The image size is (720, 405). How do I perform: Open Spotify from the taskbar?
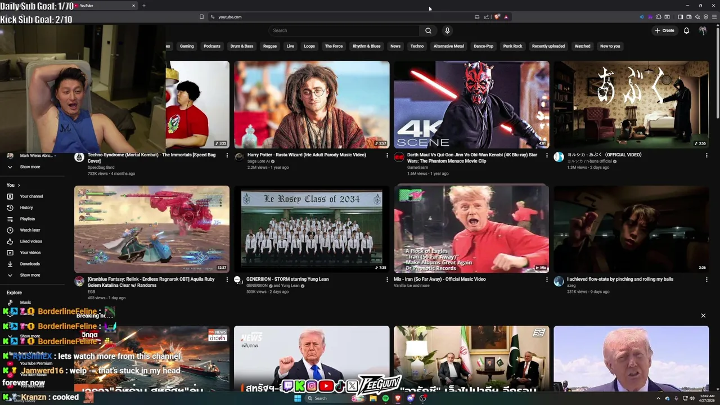pyautogui.click(x=385, y=398)
